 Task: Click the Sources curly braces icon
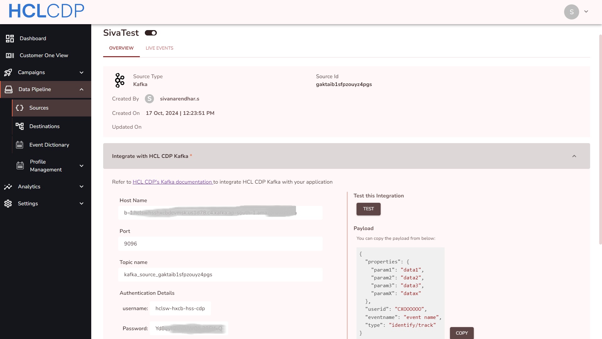[x=19, y=108]
